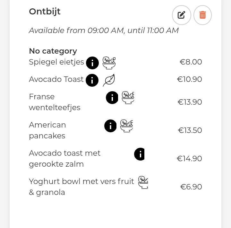This screenshot has width=231, height=228.
Task: Click vegetarian bowl icon beside American pancakes
Action: pyautogui.click(x=126, y=126)
